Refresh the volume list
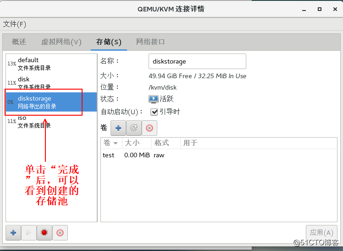Image resolution: width=343 pixels, height=251 pixels. point(134,128)
